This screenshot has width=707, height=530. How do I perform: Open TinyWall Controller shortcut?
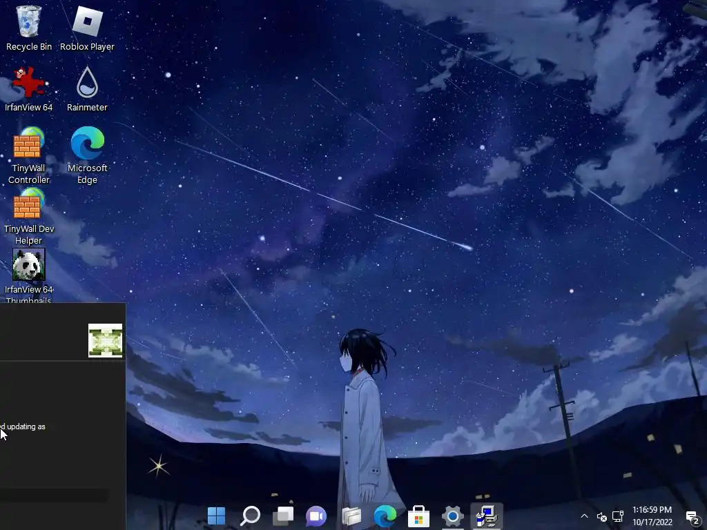click(29, 155)
